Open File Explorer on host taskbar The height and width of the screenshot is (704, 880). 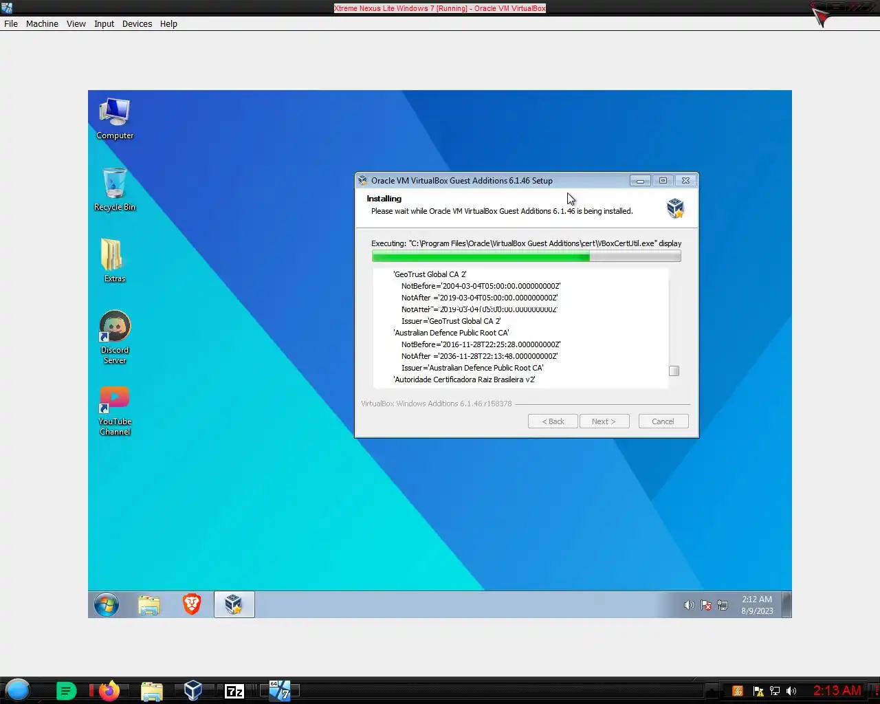click(151, 691)
